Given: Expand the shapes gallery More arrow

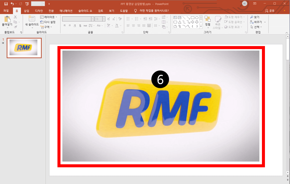Looking at the screenshot, I should point(201,26).
